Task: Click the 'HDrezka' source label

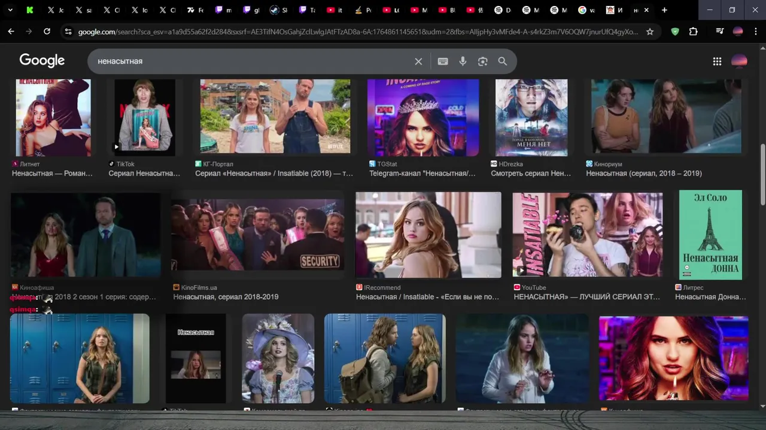Action: pyautogui.click(x=510, y=164)
